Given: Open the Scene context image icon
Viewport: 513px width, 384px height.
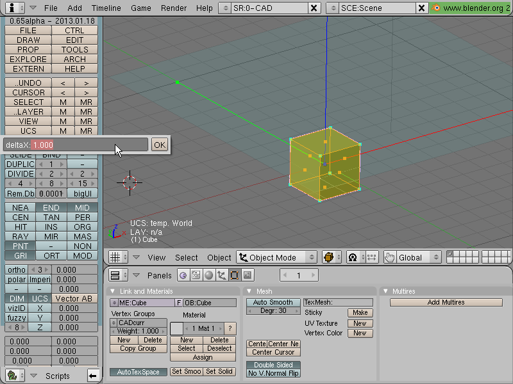Looking at the screenshot, I should (x=248, y=275).
